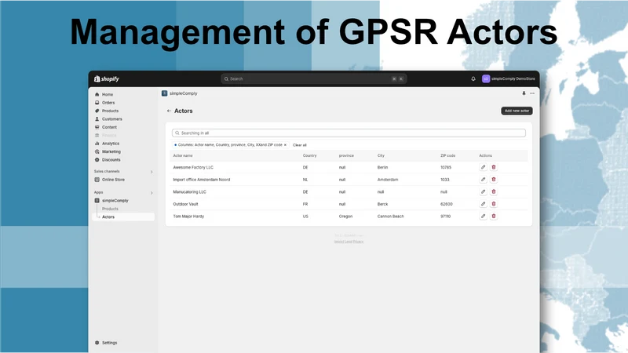Delete the Outdoor Vault actor
This screenshot has height=353, width=628.
click(x=494, y=204)
